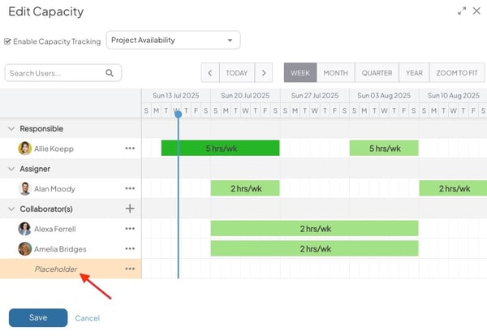Open options menu for Alan Moody

130,188
